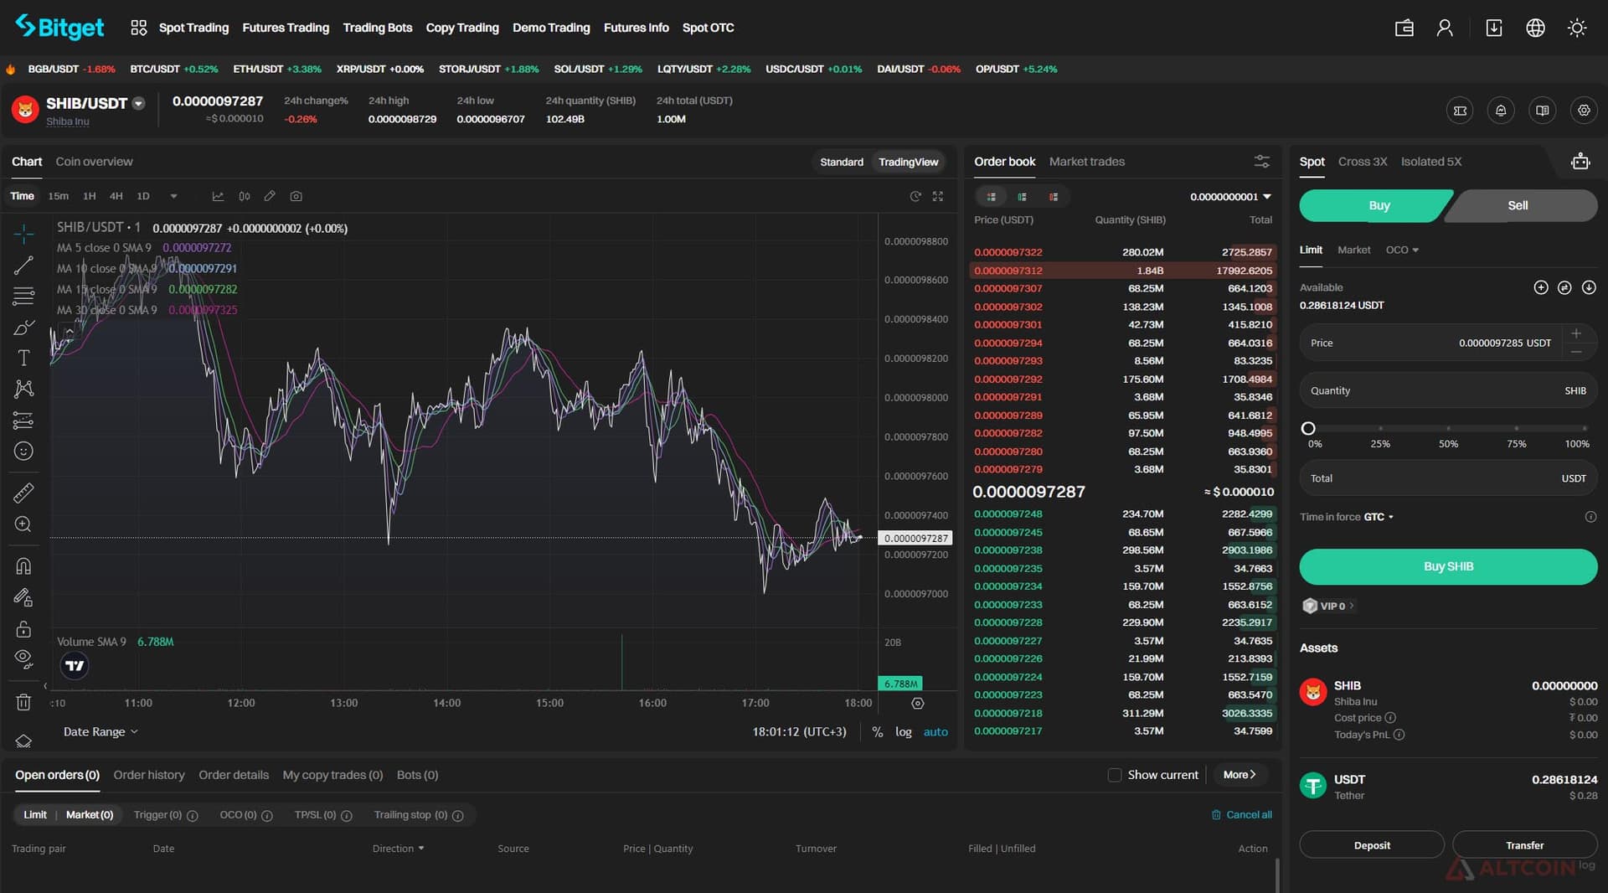Click Cancel all link

1241,814
